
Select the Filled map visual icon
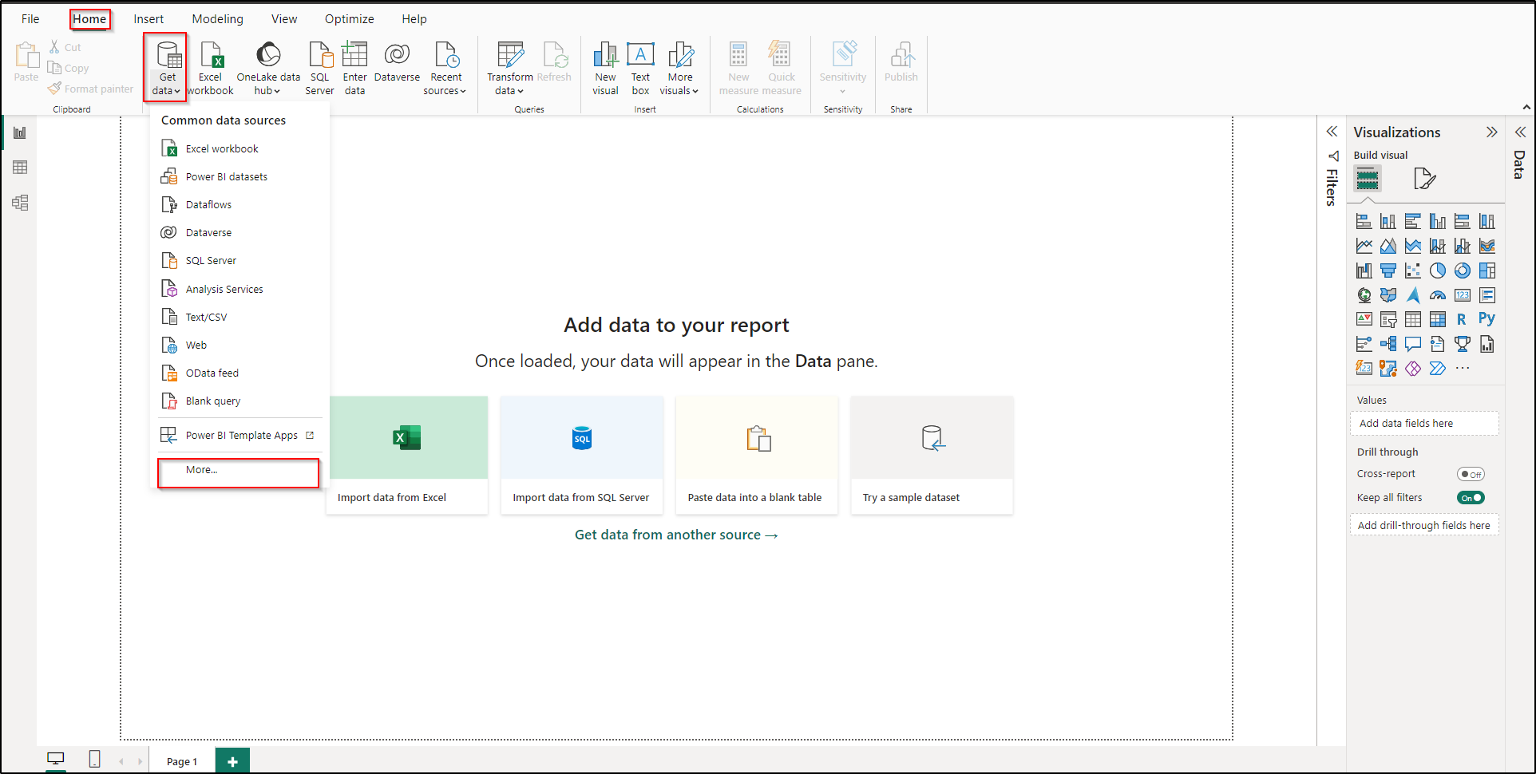tap(1388, 295)
